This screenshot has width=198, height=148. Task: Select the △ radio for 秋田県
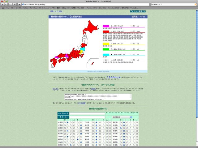coord(74,134)
